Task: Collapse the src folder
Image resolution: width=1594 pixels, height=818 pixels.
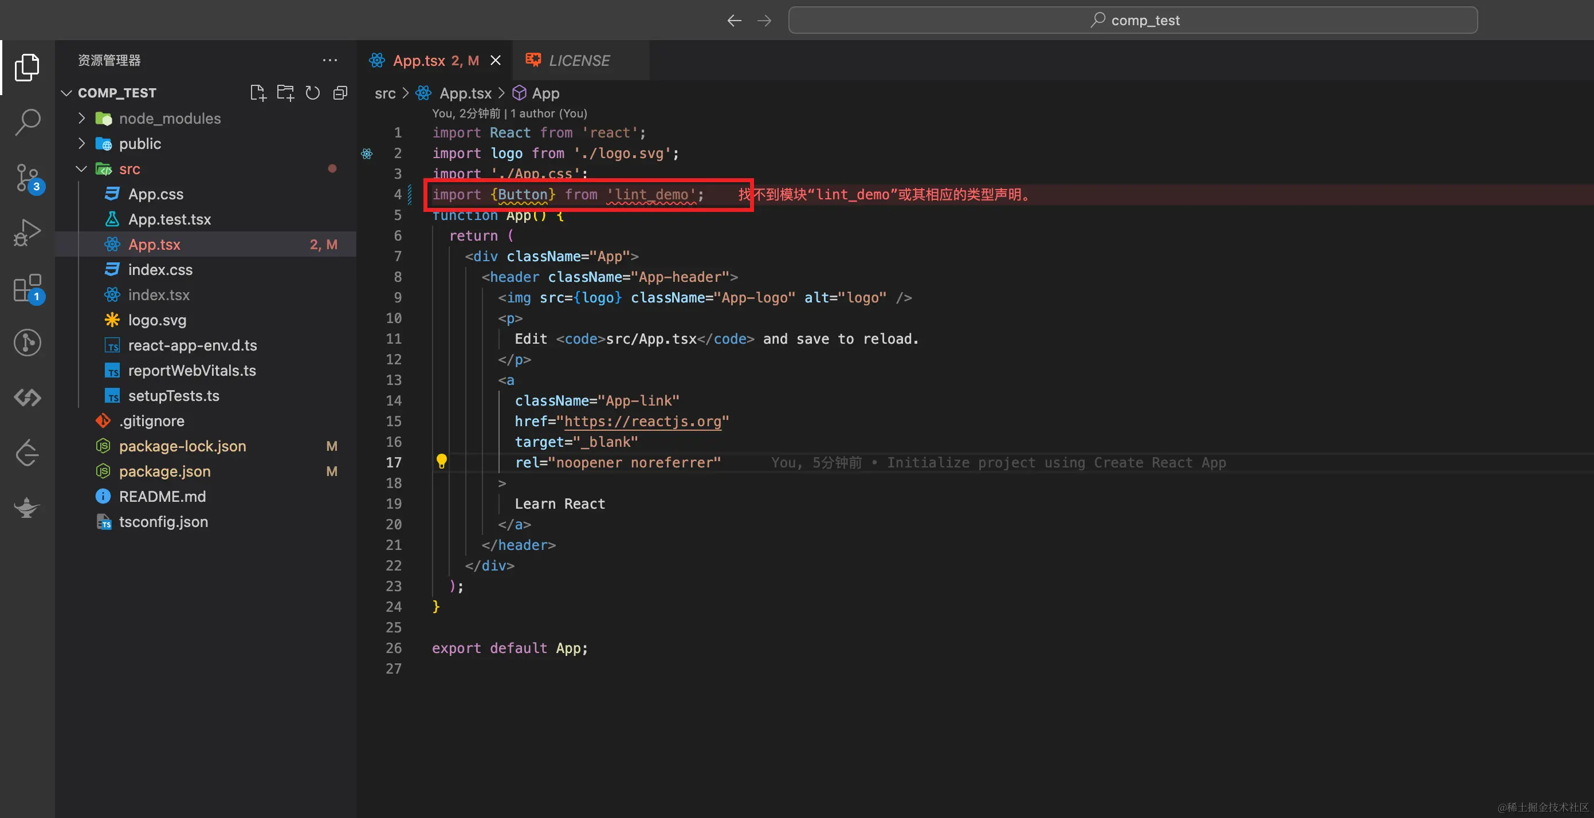Action: 82,169
